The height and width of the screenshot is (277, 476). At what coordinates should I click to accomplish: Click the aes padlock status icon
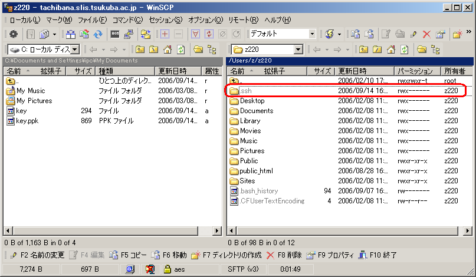(167, 269)
